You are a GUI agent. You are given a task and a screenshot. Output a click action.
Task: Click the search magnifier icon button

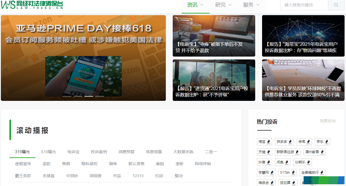point(336,5)
